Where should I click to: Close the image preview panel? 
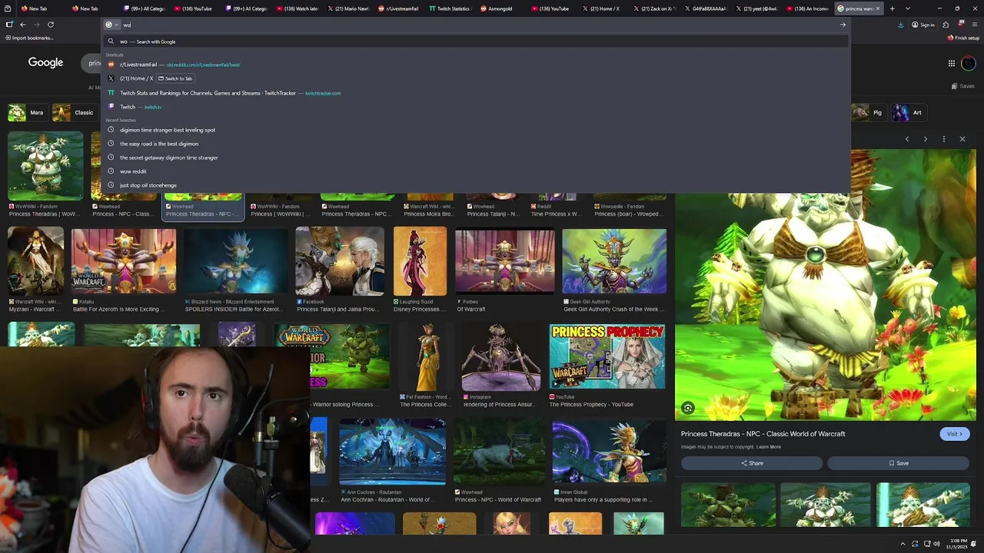click(962, 139)
